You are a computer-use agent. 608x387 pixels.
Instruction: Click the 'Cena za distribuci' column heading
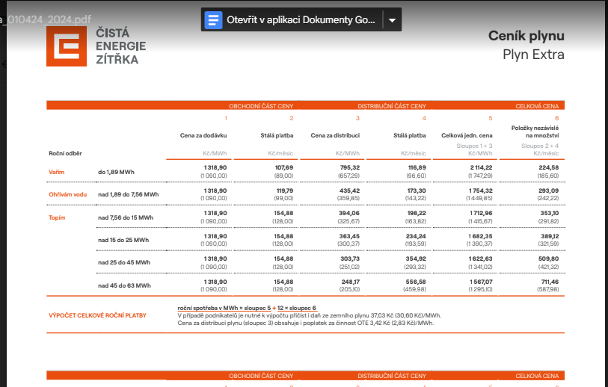click(335, 136)
